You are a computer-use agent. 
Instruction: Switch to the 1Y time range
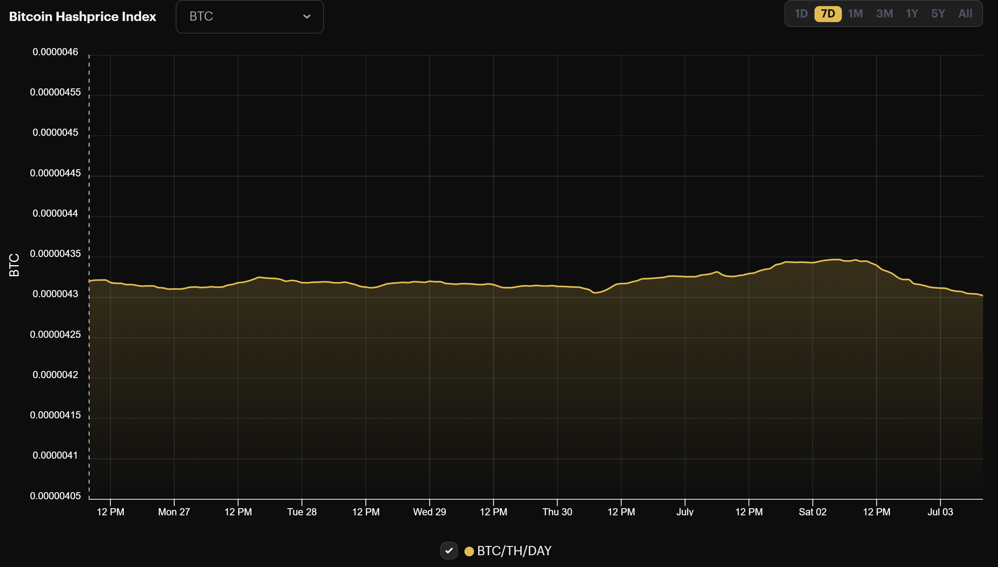pos(912,14)
